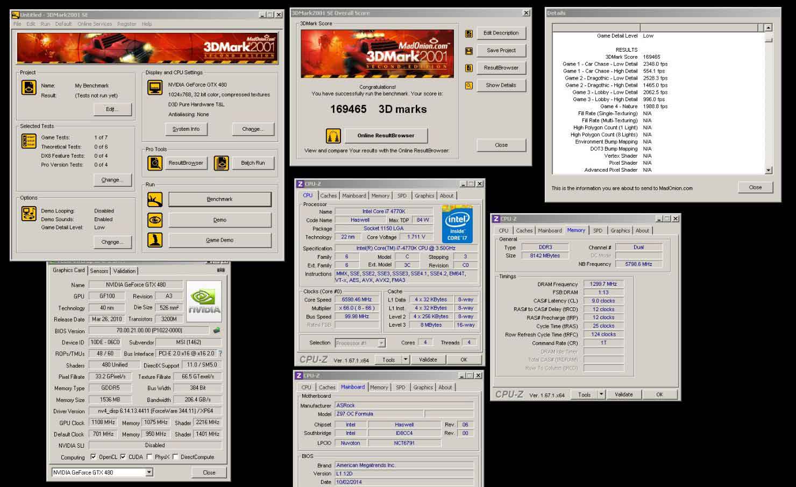The width and height of the screenshot is (796, 487).
Task: Click the Benchmark run icon
Action: point(155,200)
